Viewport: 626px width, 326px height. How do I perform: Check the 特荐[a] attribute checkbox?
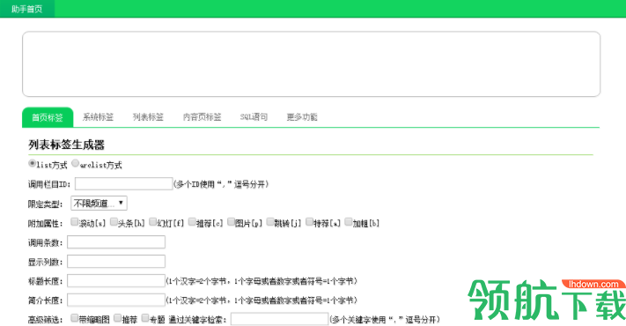309,222
